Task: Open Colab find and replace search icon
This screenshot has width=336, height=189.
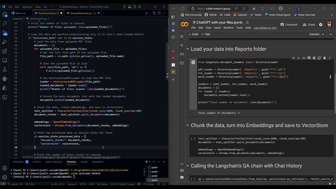Action: click(x=182, y=46)
